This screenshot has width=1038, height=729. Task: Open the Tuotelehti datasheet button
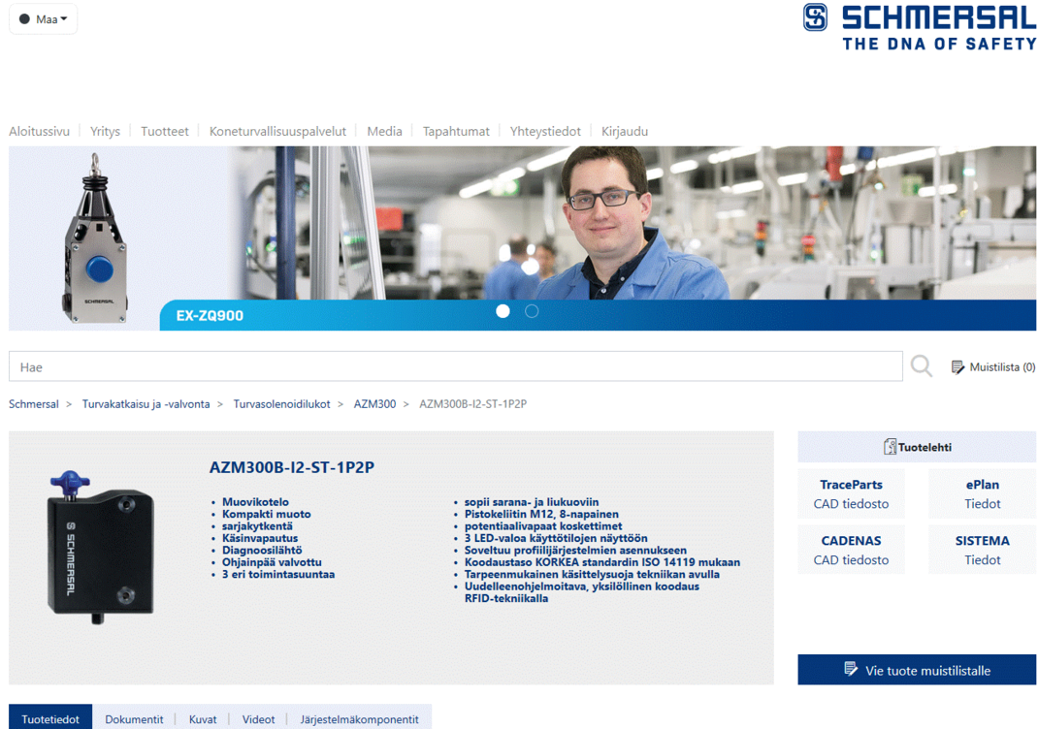917,447
